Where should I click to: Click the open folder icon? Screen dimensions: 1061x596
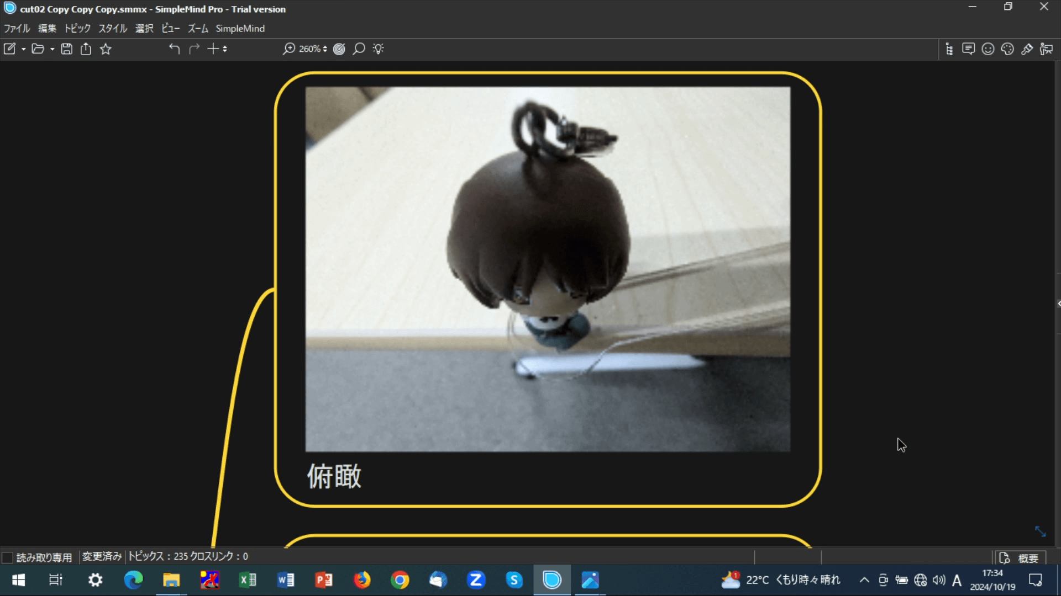38,49
